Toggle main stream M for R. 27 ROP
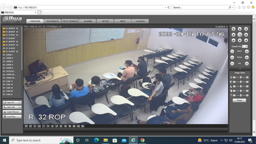Viewport: 256px width, 144px height. point(17,35)
